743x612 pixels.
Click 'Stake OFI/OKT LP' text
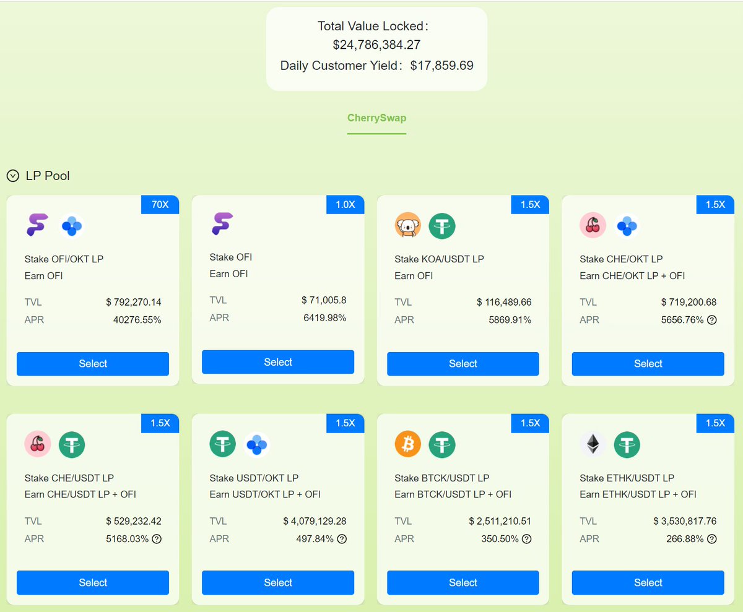point(64,259)
